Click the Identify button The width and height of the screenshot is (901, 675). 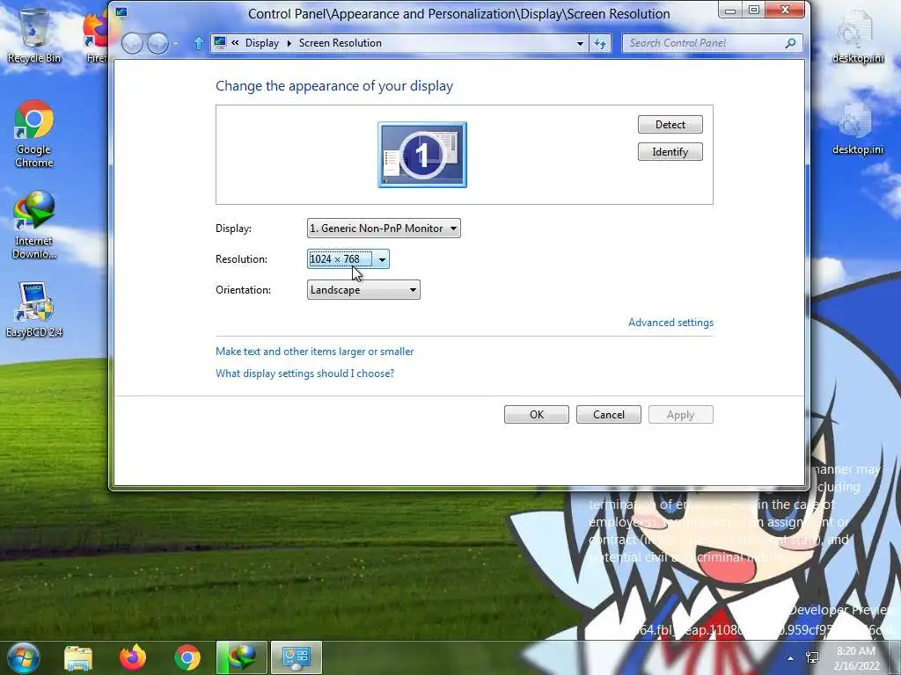point(670,152)
